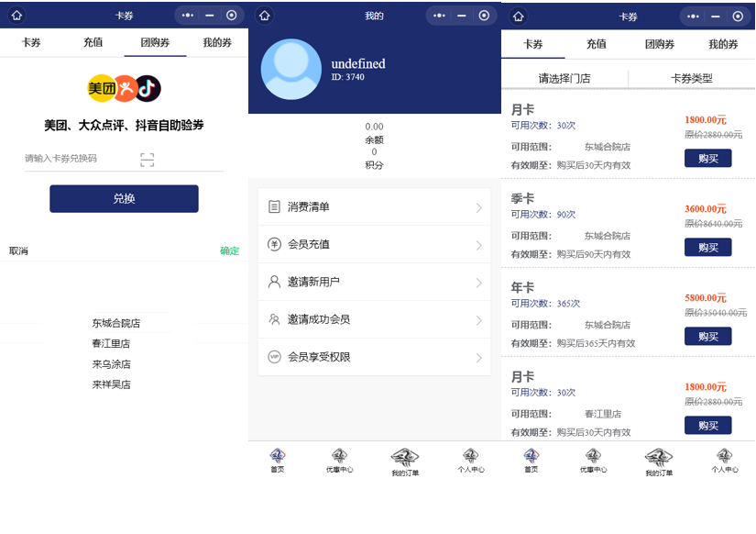The width and height of the screenshot is (756, 534).
Task: Select 卡券 tab on the card list screen
Action: point(533,44)
